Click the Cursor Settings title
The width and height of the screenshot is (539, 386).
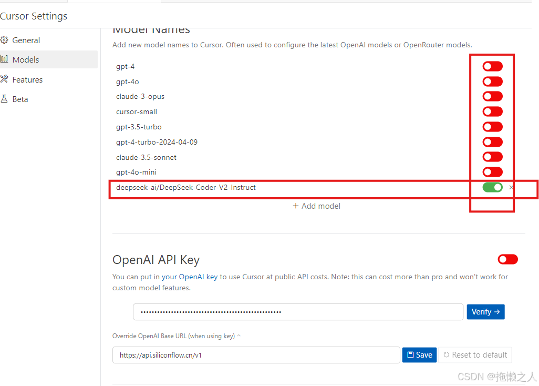coord(33,16)
